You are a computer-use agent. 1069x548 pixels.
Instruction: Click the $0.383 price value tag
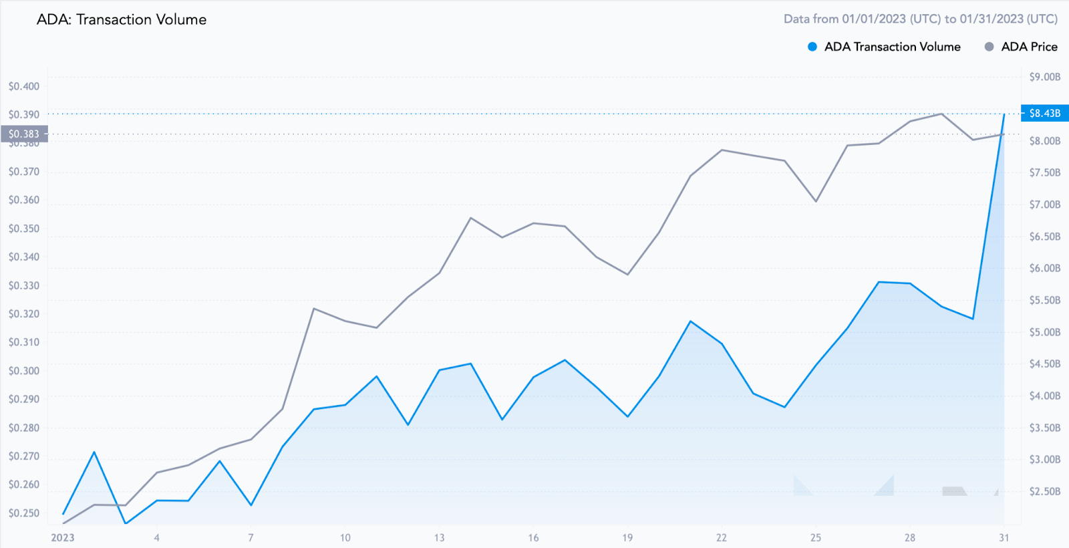point(24,134)
